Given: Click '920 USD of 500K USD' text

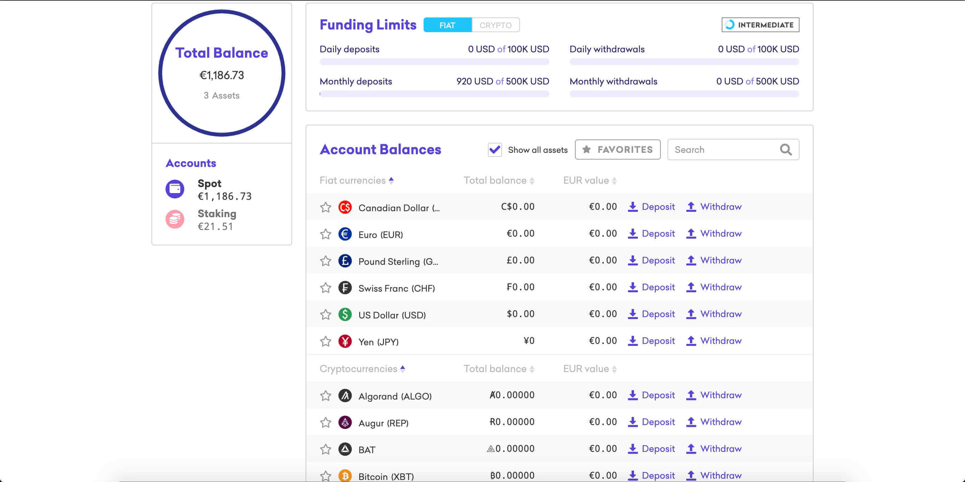Looking at the screenshot, I should [502, 81].
